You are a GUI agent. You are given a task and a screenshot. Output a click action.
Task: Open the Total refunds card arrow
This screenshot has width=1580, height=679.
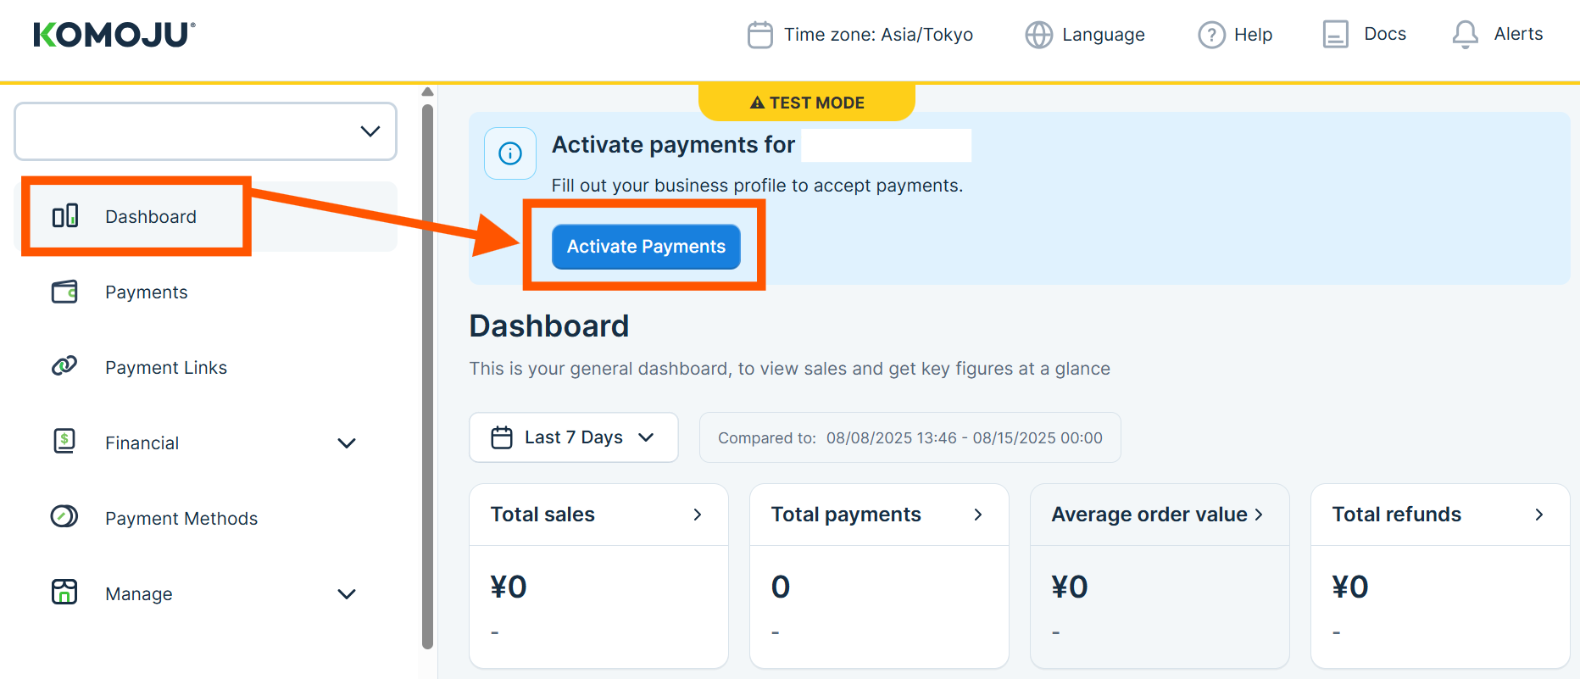tap(1538, 515)
